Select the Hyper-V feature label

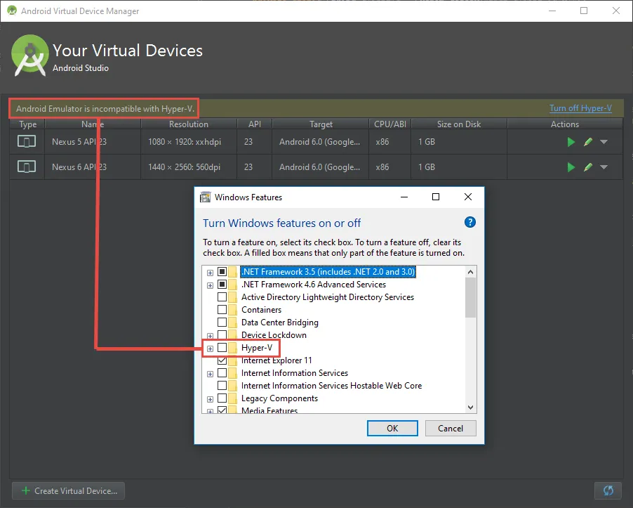[257, 348]
